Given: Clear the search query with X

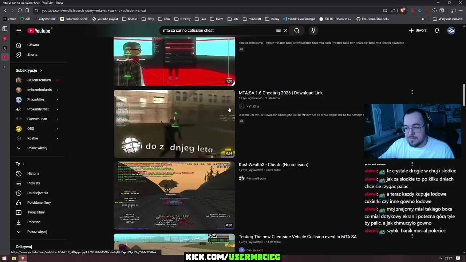Looking at the screenshot, I should [x=285, y=31].
